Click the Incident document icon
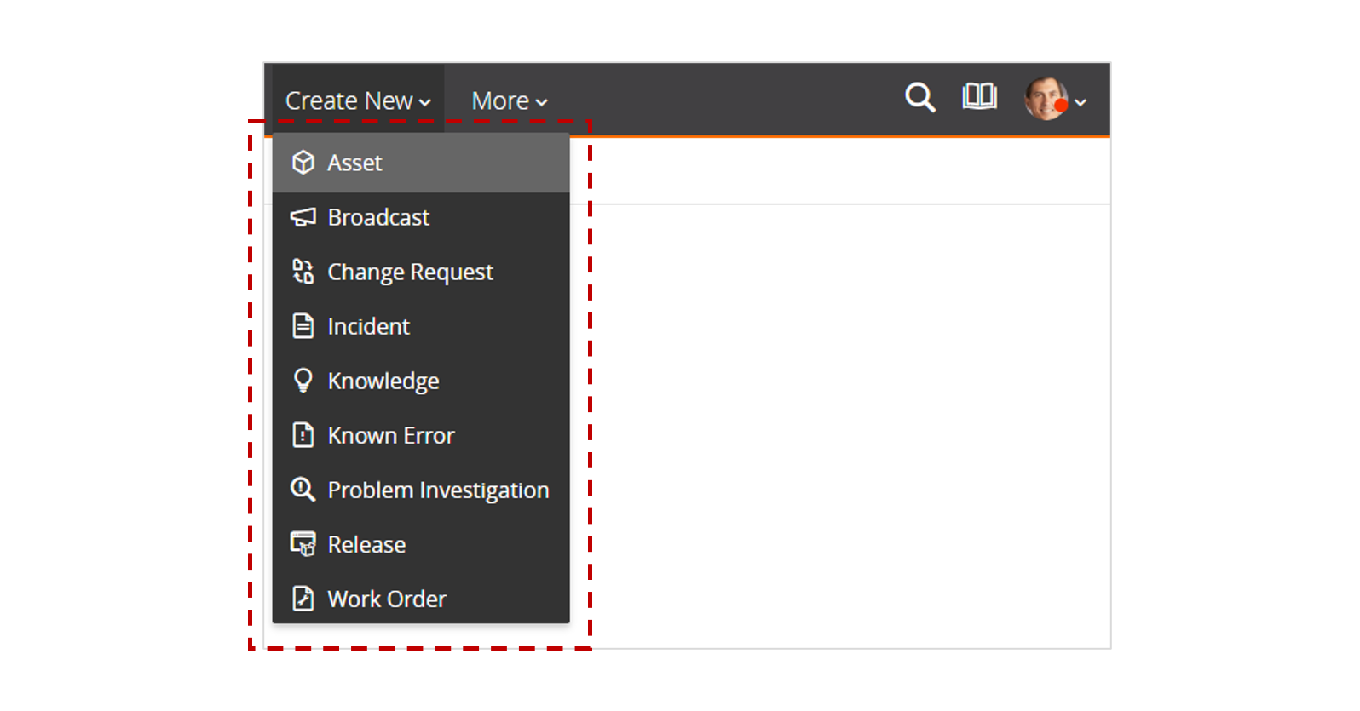 303,326
